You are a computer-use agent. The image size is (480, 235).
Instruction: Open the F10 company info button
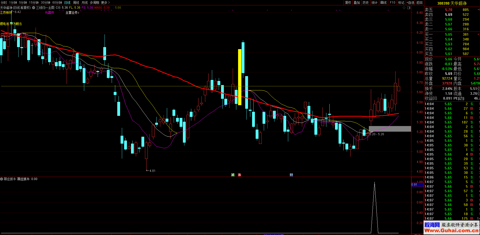point(392,3)
